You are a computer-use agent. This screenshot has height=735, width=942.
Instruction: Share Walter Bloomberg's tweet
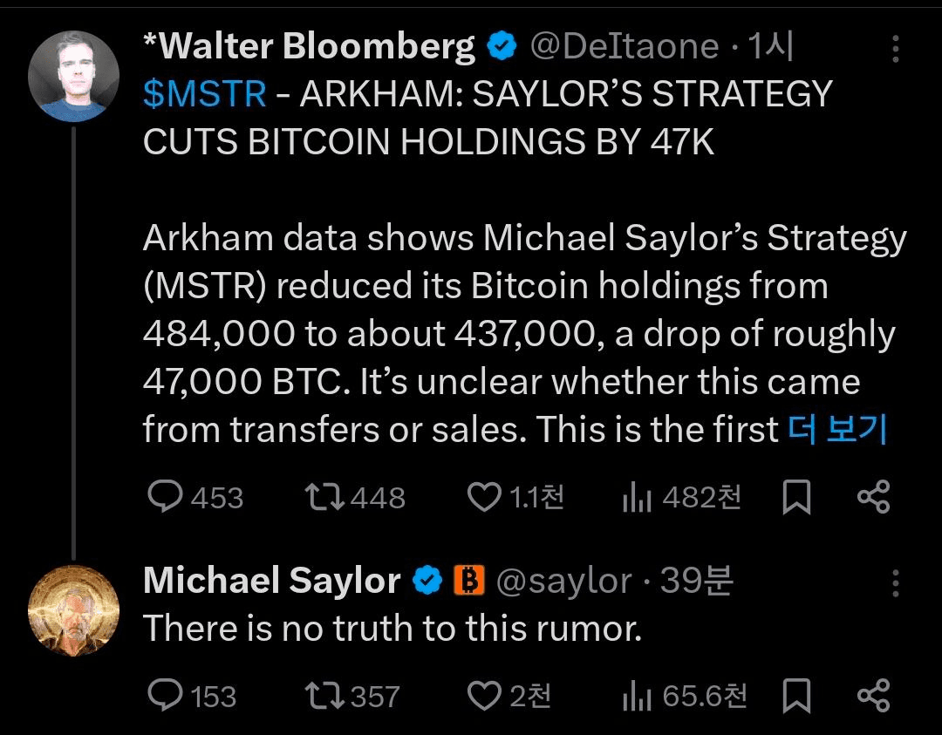tap(873, 497)
